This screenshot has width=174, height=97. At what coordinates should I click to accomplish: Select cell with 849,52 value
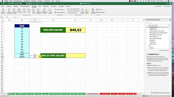point(76,30)
